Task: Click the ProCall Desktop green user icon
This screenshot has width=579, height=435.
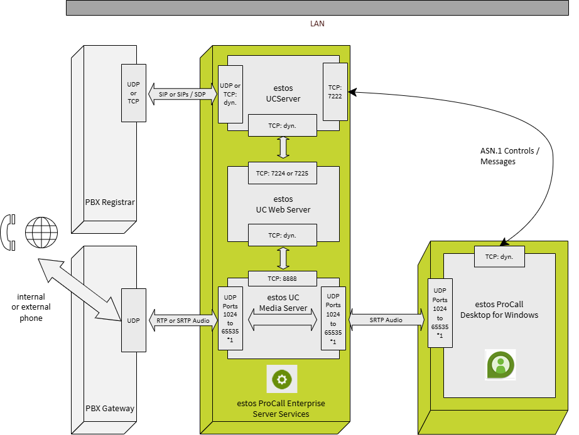Action: (501, 364)
